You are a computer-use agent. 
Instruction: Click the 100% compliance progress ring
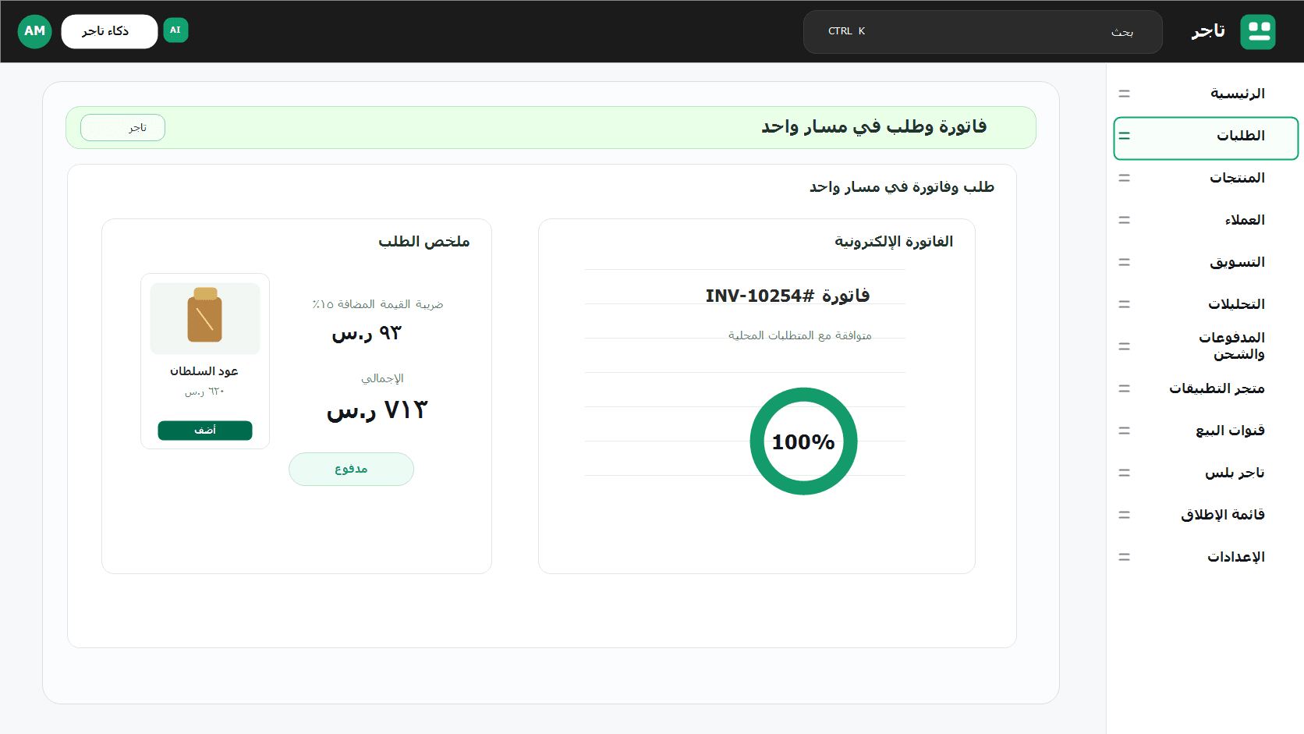pos(803,441)
